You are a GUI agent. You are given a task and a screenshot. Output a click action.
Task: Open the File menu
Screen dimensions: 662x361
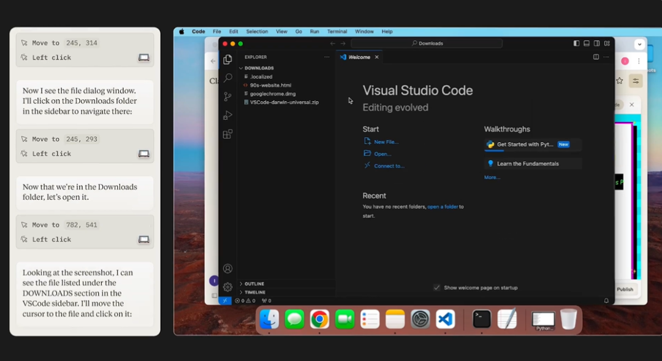tap(217, 32)
